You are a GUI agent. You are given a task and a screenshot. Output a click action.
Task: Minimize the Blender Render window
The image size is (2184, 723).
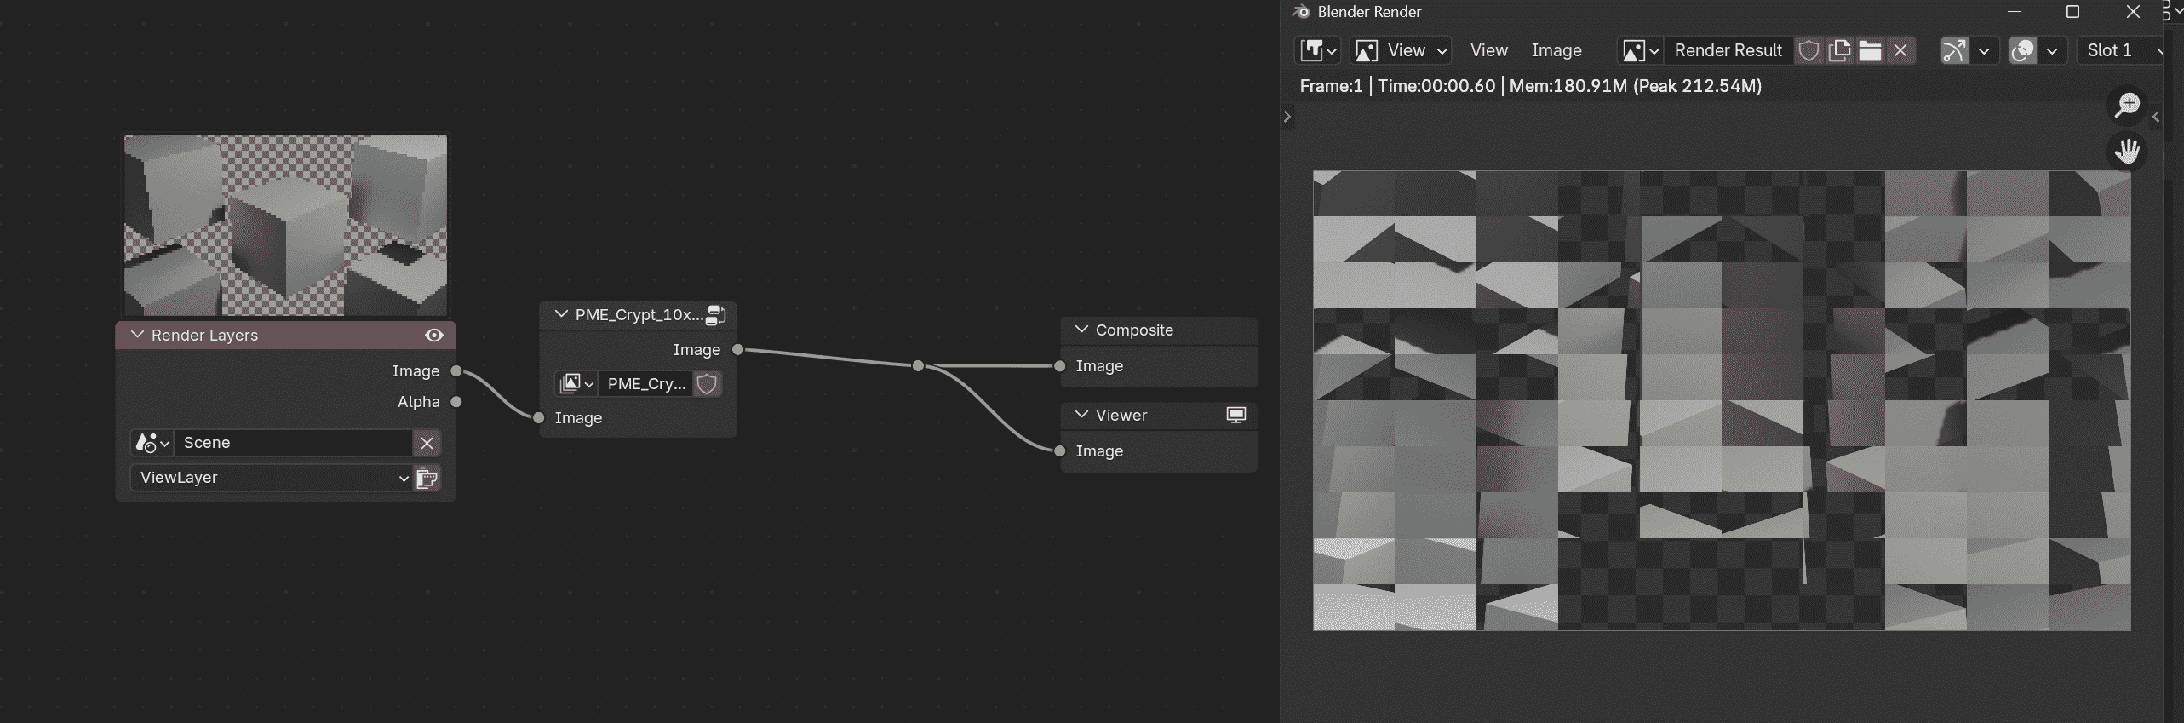pos(2014,11)
